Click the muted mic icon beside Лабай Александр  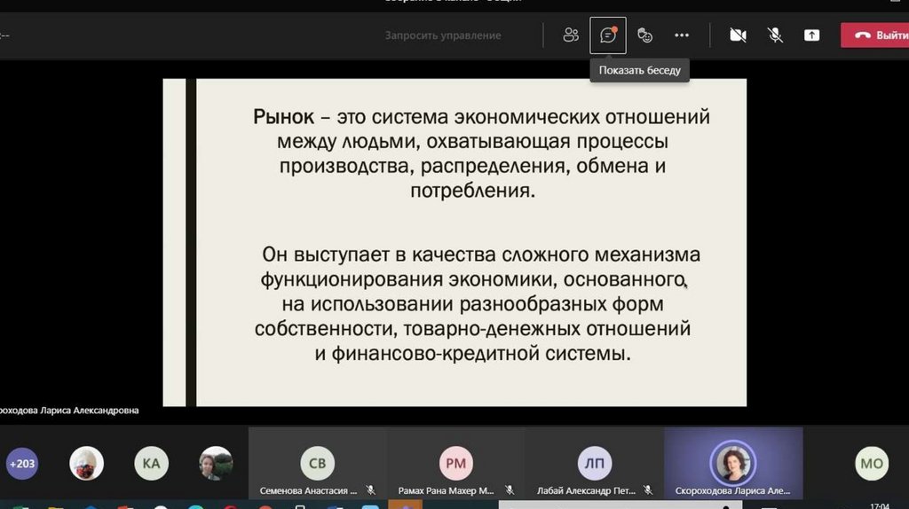click(648, 490)
